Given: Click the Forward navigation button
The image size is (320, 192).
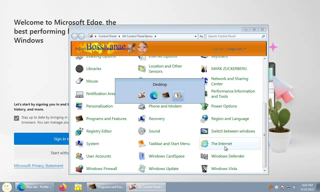Looking at the screenshot, I should tap(81, 36).
